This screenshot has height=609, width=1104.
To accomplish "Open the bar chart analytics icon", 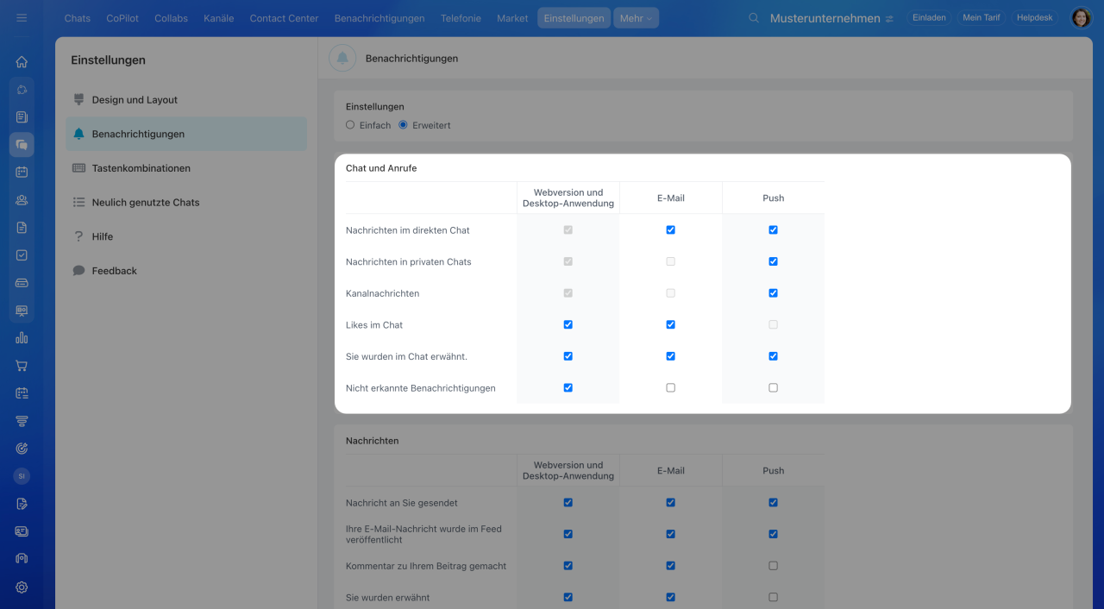I will tap(22, 337).
